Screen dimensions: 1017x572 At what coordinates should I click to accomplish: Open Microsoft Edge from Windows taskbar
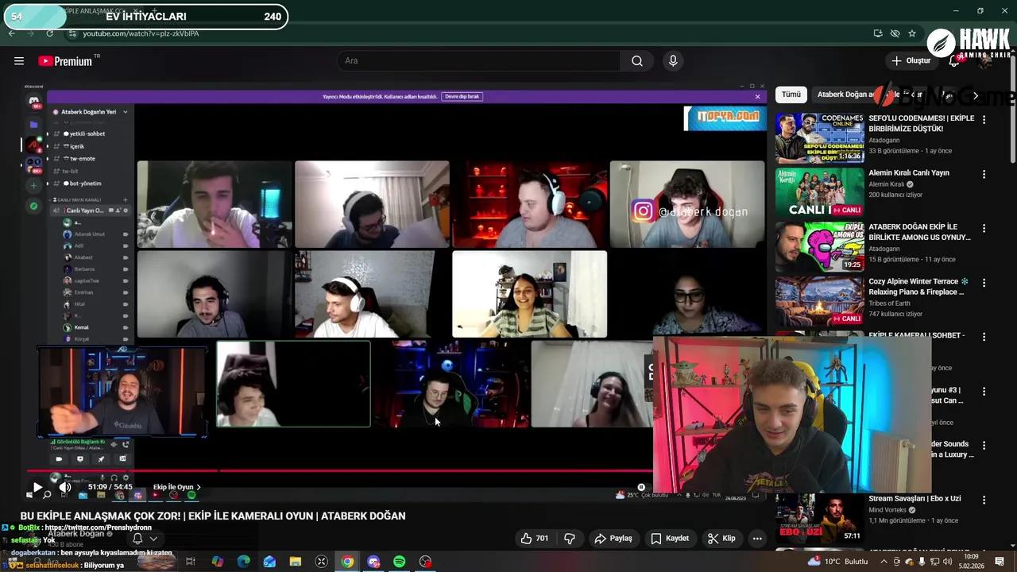pyautogui.click(x=243, y=562)
